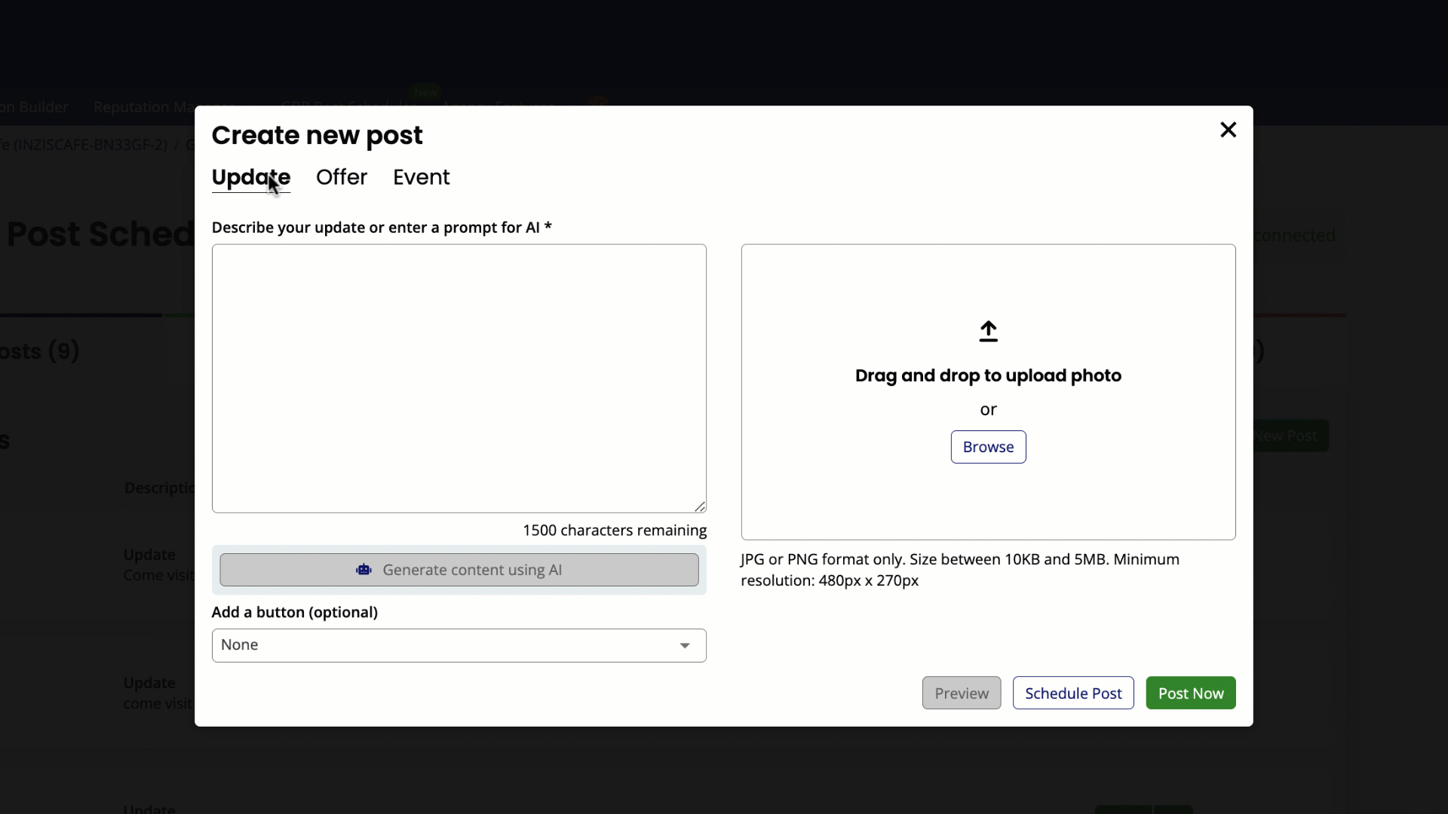Click the Preview button

(961, 693)
